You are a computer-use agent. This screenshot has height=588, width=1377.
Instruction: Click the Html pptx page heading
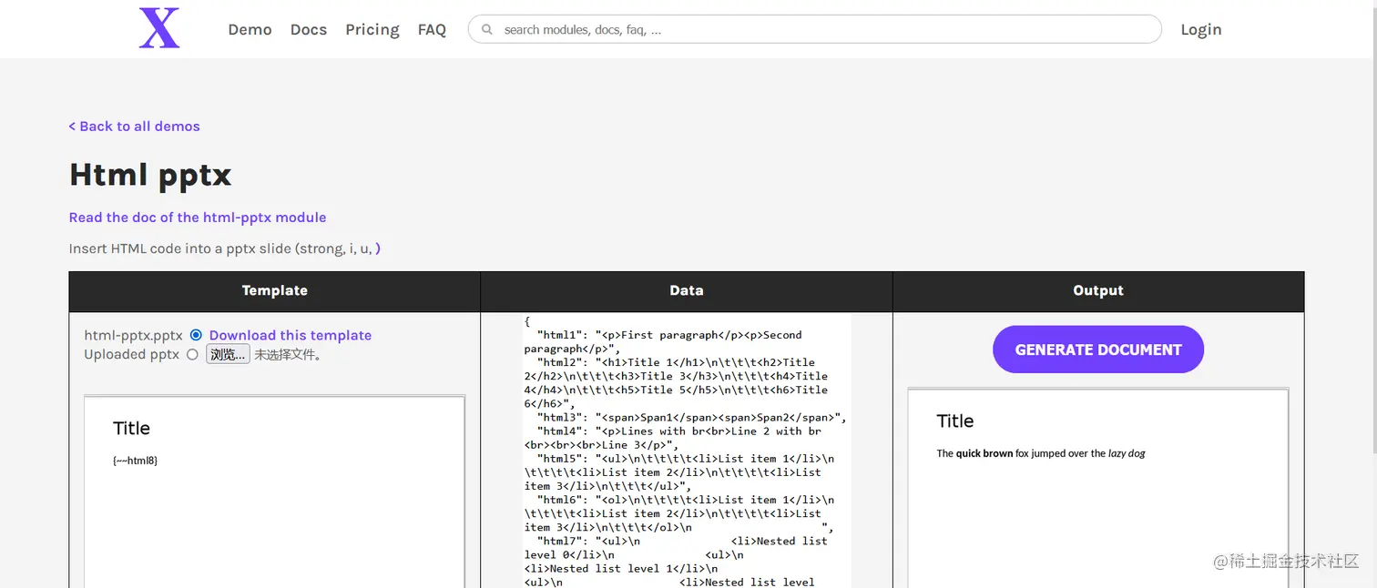pyautogui.click(x=150, y=174)
